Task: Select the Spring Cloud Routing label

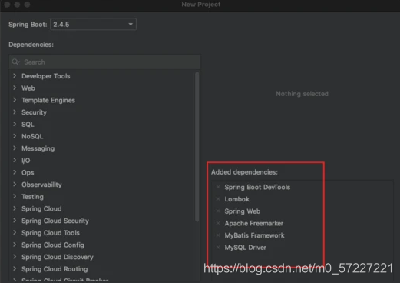Action: [x=55, y=269]
